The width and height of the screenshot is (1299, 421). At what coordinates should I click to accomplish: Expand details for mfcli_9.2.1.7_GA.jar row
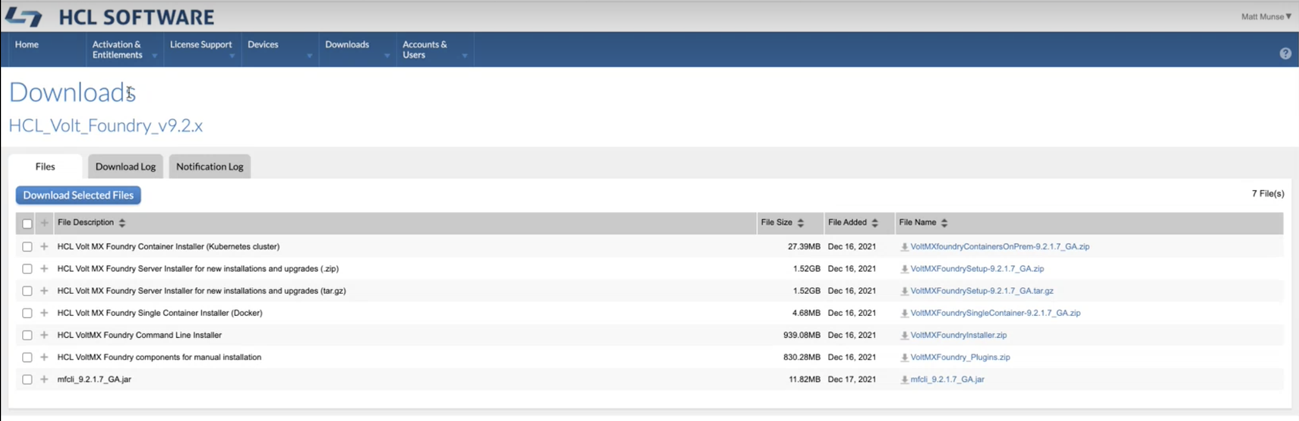point(44,379)
